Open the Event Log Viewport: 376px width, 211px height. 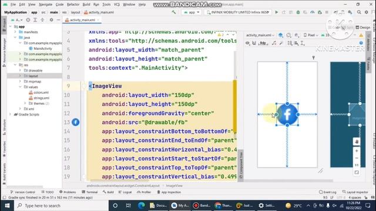point(328,192)
